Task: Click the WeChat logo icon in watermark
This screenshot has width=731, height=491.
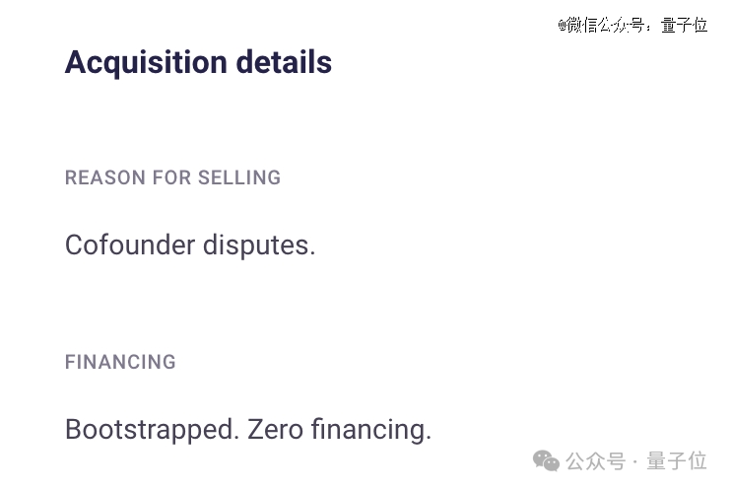Action: click(546, 461)
